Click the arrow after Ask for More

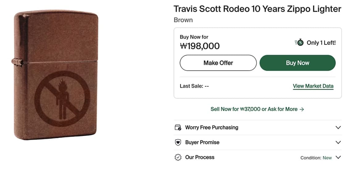pyautogui.click(x=302, y=109)
